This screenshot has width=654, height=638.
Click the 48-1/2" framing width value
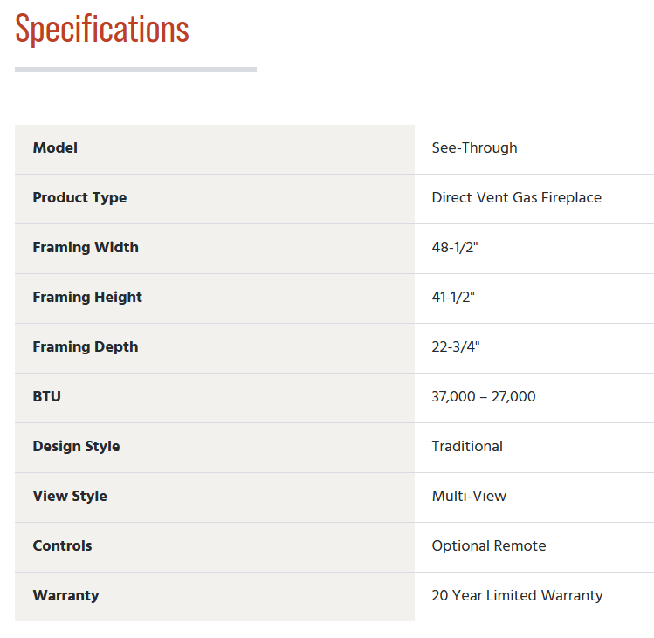tap(455, 247)
